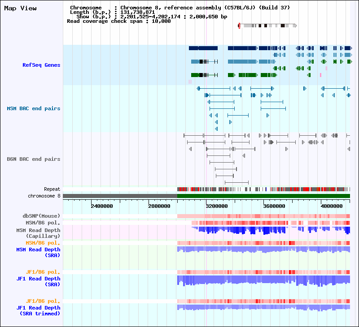The height and width of the screenshot is (327, 359).
Task: Click the 4000000 ruler position
Action: coord(332,206)
